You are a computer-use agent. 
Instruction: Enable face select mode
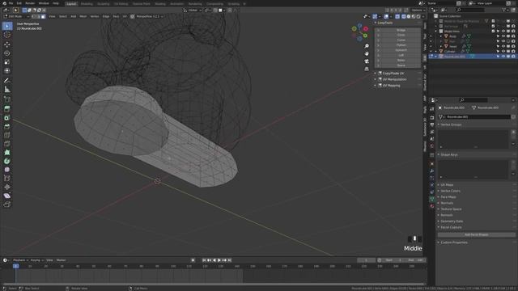click(43, 16)
